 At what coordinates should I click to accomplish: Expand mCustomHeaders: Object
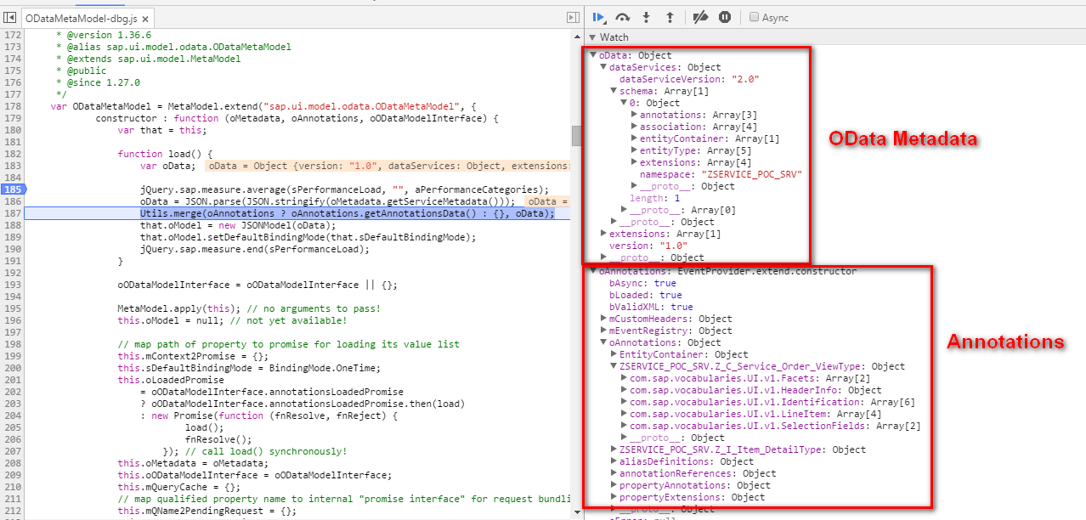click(x=603, y=319)
